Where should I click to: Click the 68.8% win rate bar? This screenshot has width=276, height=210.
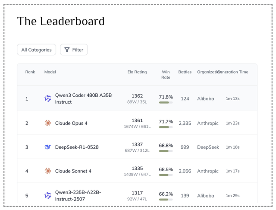[x=166, y=151]
